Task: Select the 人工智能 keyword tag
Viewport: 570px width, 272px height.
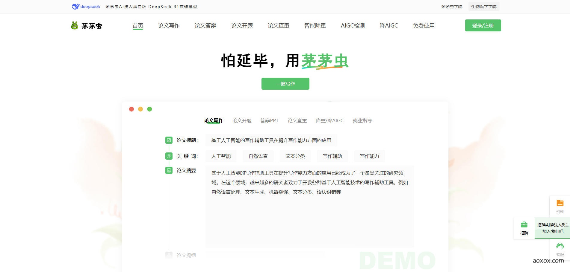Action: [221, 156]
